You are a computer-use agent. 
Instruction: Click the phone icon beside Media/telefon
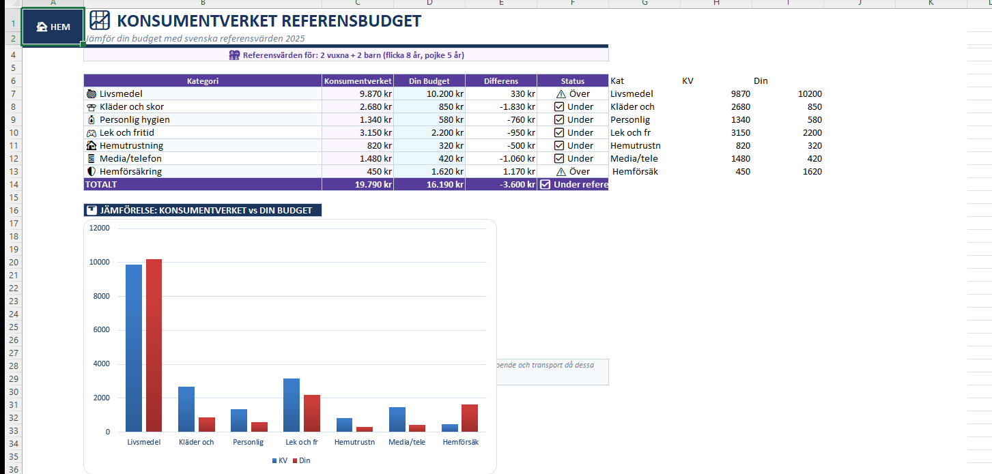point(91,158)
